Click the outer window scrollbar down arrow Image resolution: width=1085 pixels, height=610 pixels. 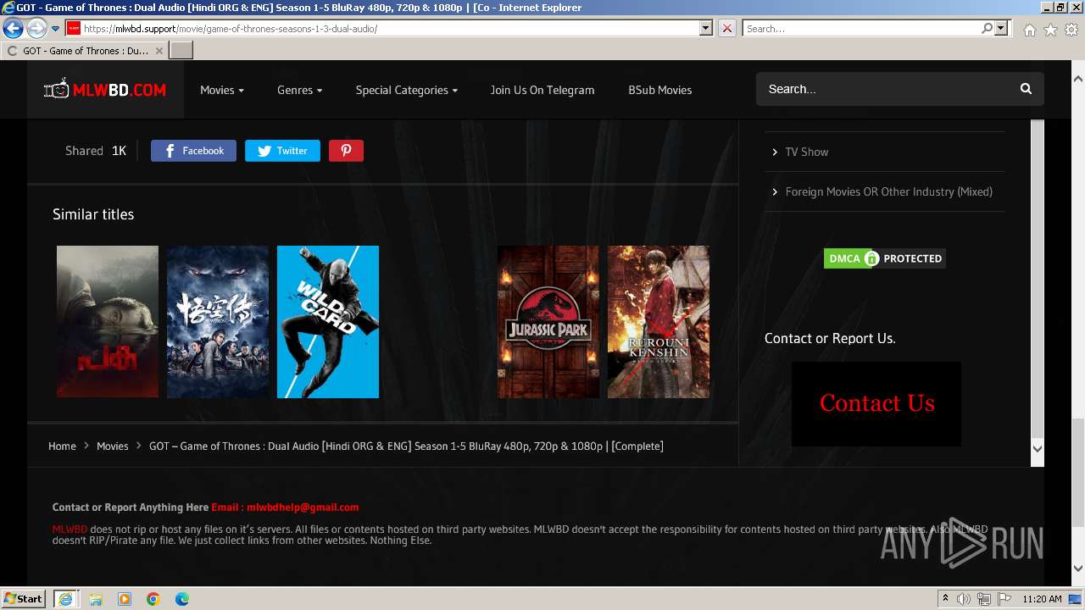point(1077,568)
